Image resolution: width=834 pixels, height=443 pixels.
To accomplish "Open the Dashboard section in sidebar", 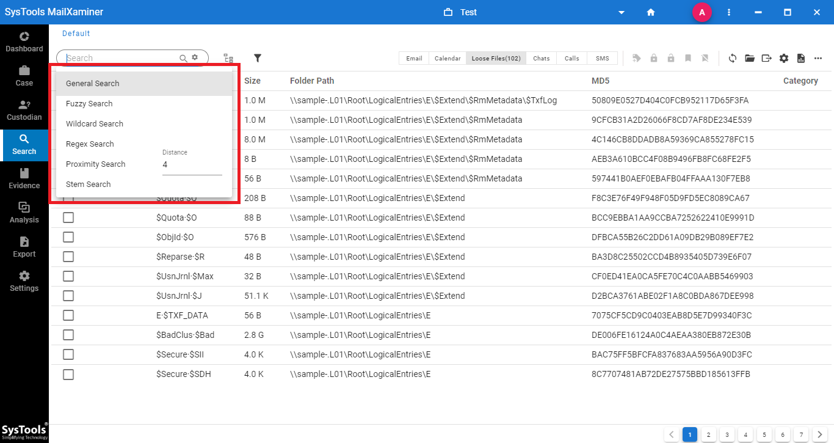I will 24,42.
